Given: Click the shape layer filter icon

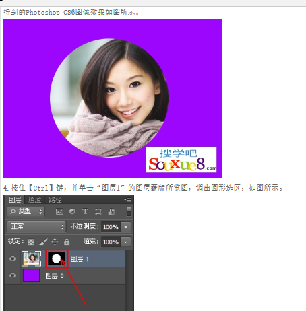Looking at the screenshot, I should tap(98, 211).
